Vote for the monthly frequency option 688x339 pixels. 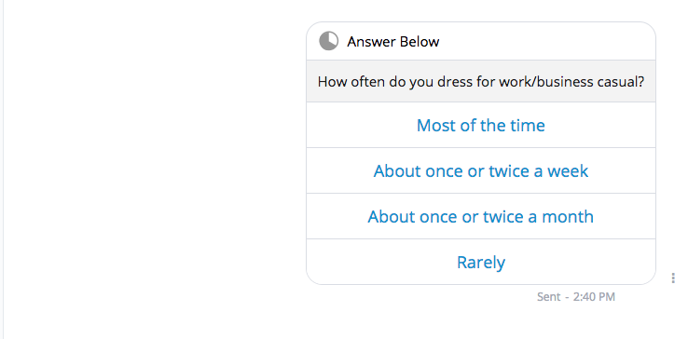[481, 216]
